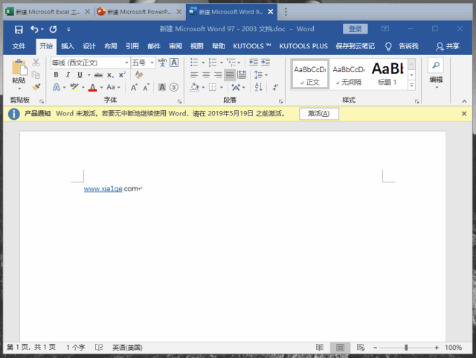
Task: Click the 100% zoom level text
Action: 453,348
